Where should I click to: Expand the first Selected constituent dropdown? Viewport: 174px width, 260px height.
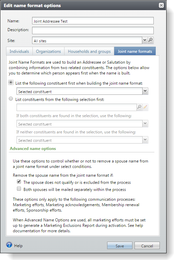[x=145, y=91]
